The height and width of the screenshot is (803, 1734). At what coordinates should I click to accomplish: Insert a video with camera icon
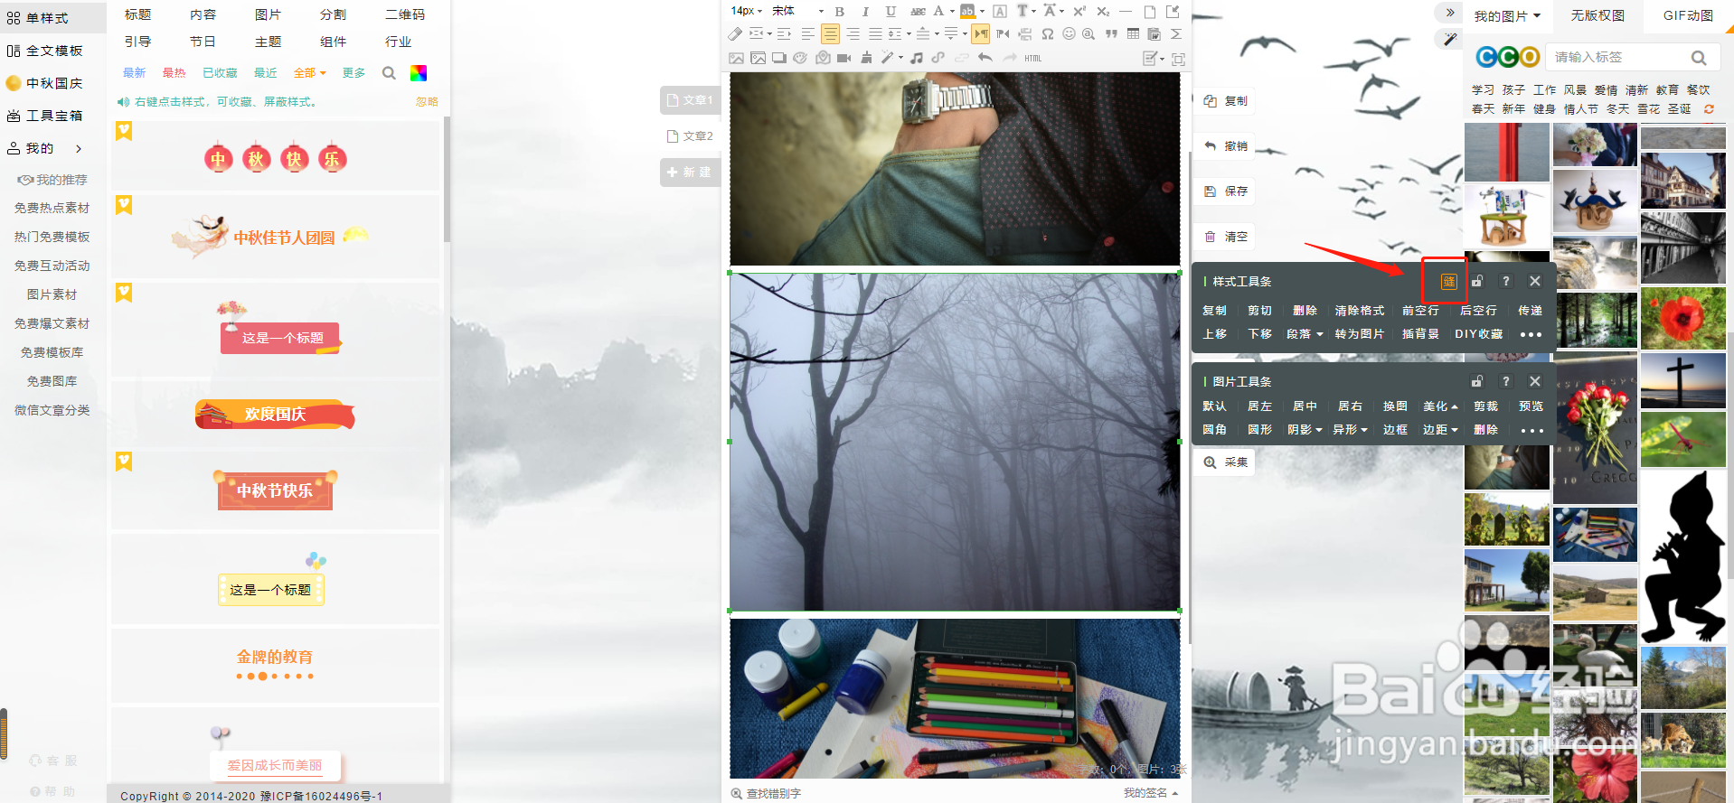click(x=843, y=58)
